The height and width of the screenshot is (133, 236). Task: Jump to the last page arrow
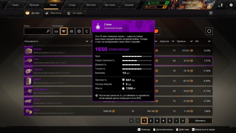coord(183,121)
